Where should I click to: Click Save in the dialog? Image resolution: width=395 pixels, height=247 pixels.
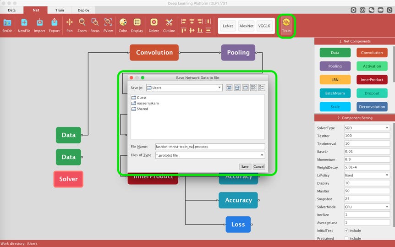tap(245, 167)
